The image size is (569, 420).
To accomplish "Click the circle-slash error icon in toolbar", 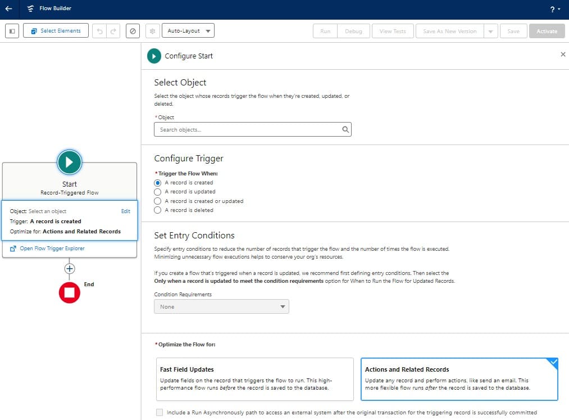I will pos(133,31).
